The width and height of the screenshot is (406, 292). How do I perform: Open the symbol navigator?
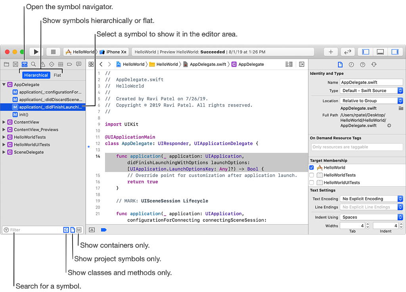click(x=24, y=64)
